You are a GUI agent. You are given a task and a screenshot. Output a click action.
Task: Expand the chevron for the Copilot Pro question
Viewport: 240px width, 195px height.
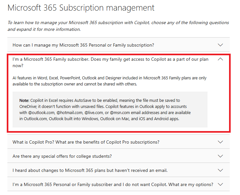(x=220, y=142)
